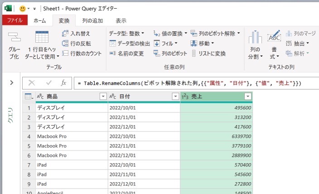
Task: Expand the クエリ pane with chevron
Action: click(12, 82)
